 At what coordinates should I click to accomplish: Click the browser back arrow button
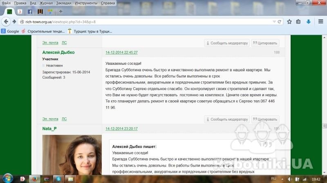(6, 22)
